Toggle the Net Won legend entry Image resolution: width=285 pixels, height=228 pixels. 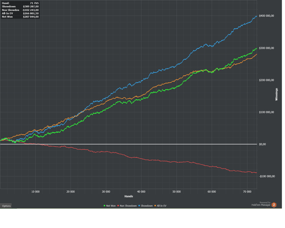110,206
